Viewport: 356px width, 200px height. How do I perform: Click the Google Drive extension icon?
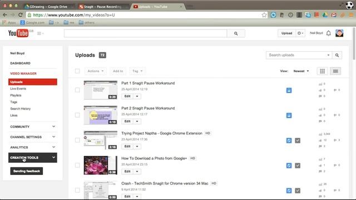pyautogui.click(x=325, y=15)
